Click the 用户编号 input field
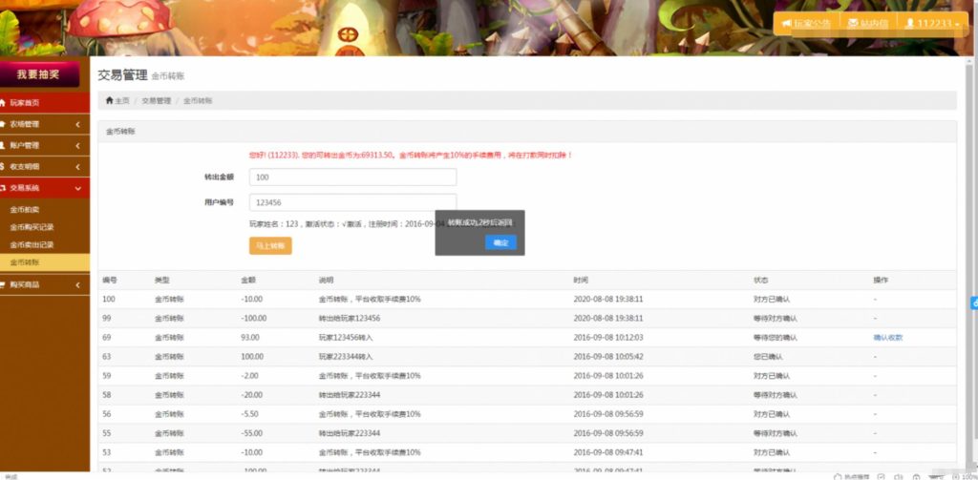 [353, 202]
